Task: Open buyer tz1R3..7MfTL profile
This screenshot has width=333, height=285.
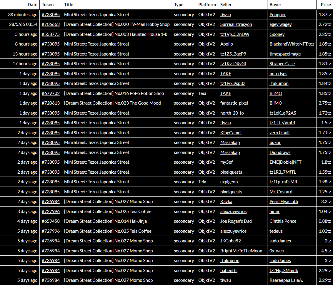Action: point(283,172)
